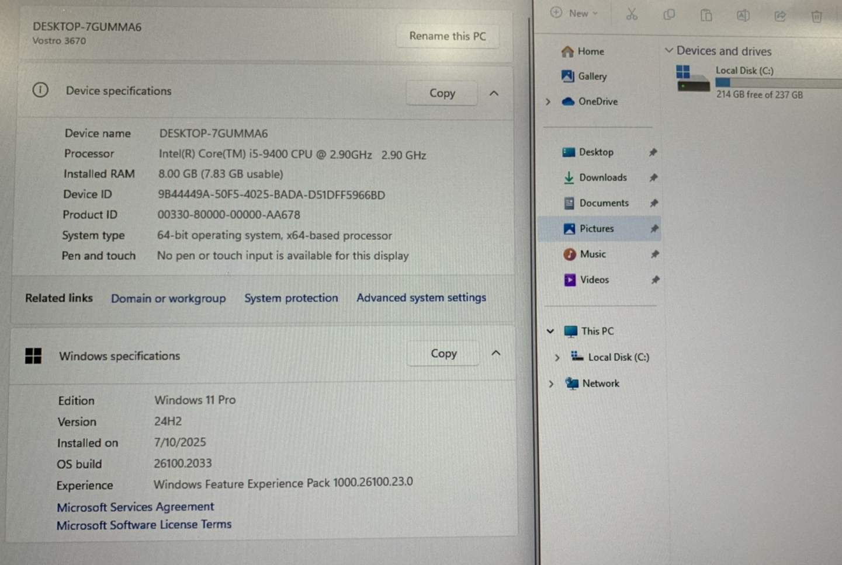
Task: Click the 214 GB free of 237 GB text
Action: point(760,95)
